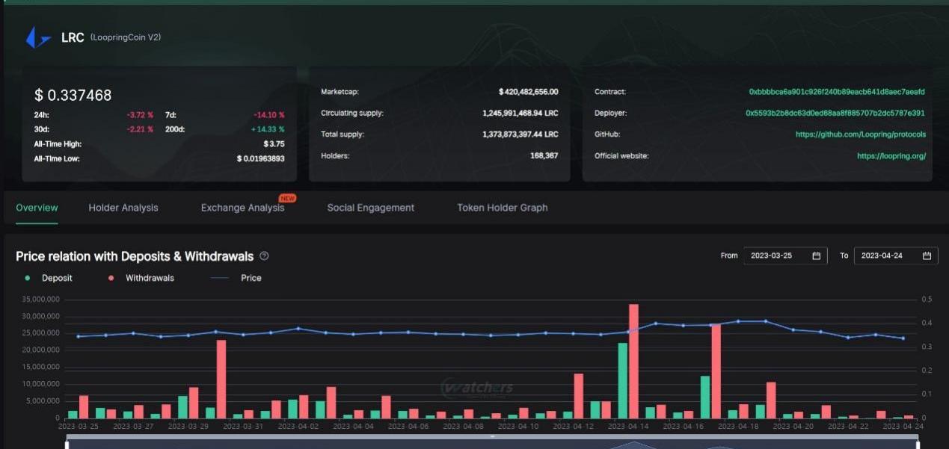This screenshot has width=949, height=449.
Task: Switch to the Holder Analysis tab
Action: tap(123, 208)
